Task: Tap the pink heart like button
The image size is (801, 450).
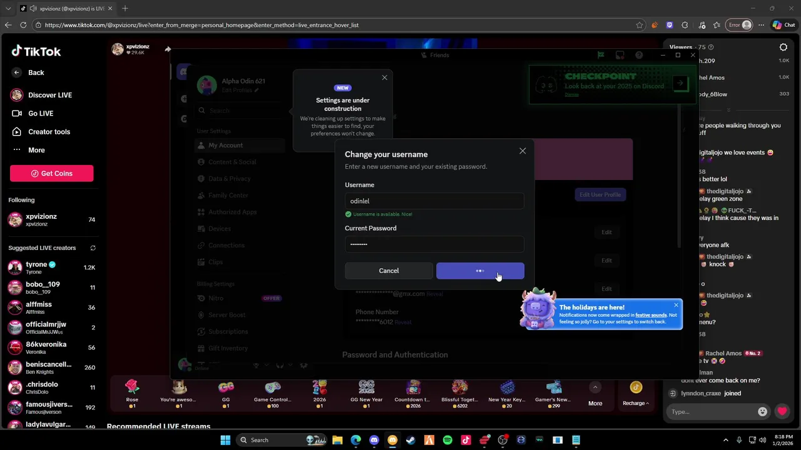Action: click(x=782, y=411)
